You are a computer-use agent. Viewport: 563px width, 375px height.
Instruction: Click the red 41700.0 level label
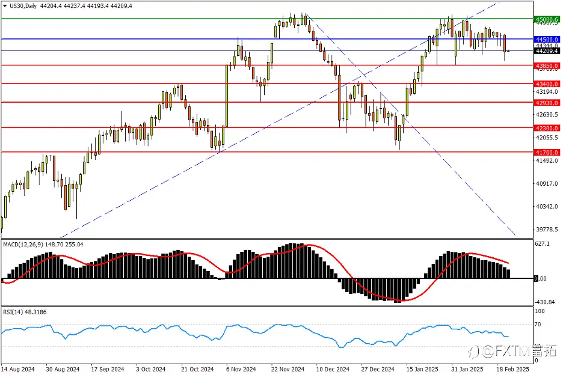(547, 153)
